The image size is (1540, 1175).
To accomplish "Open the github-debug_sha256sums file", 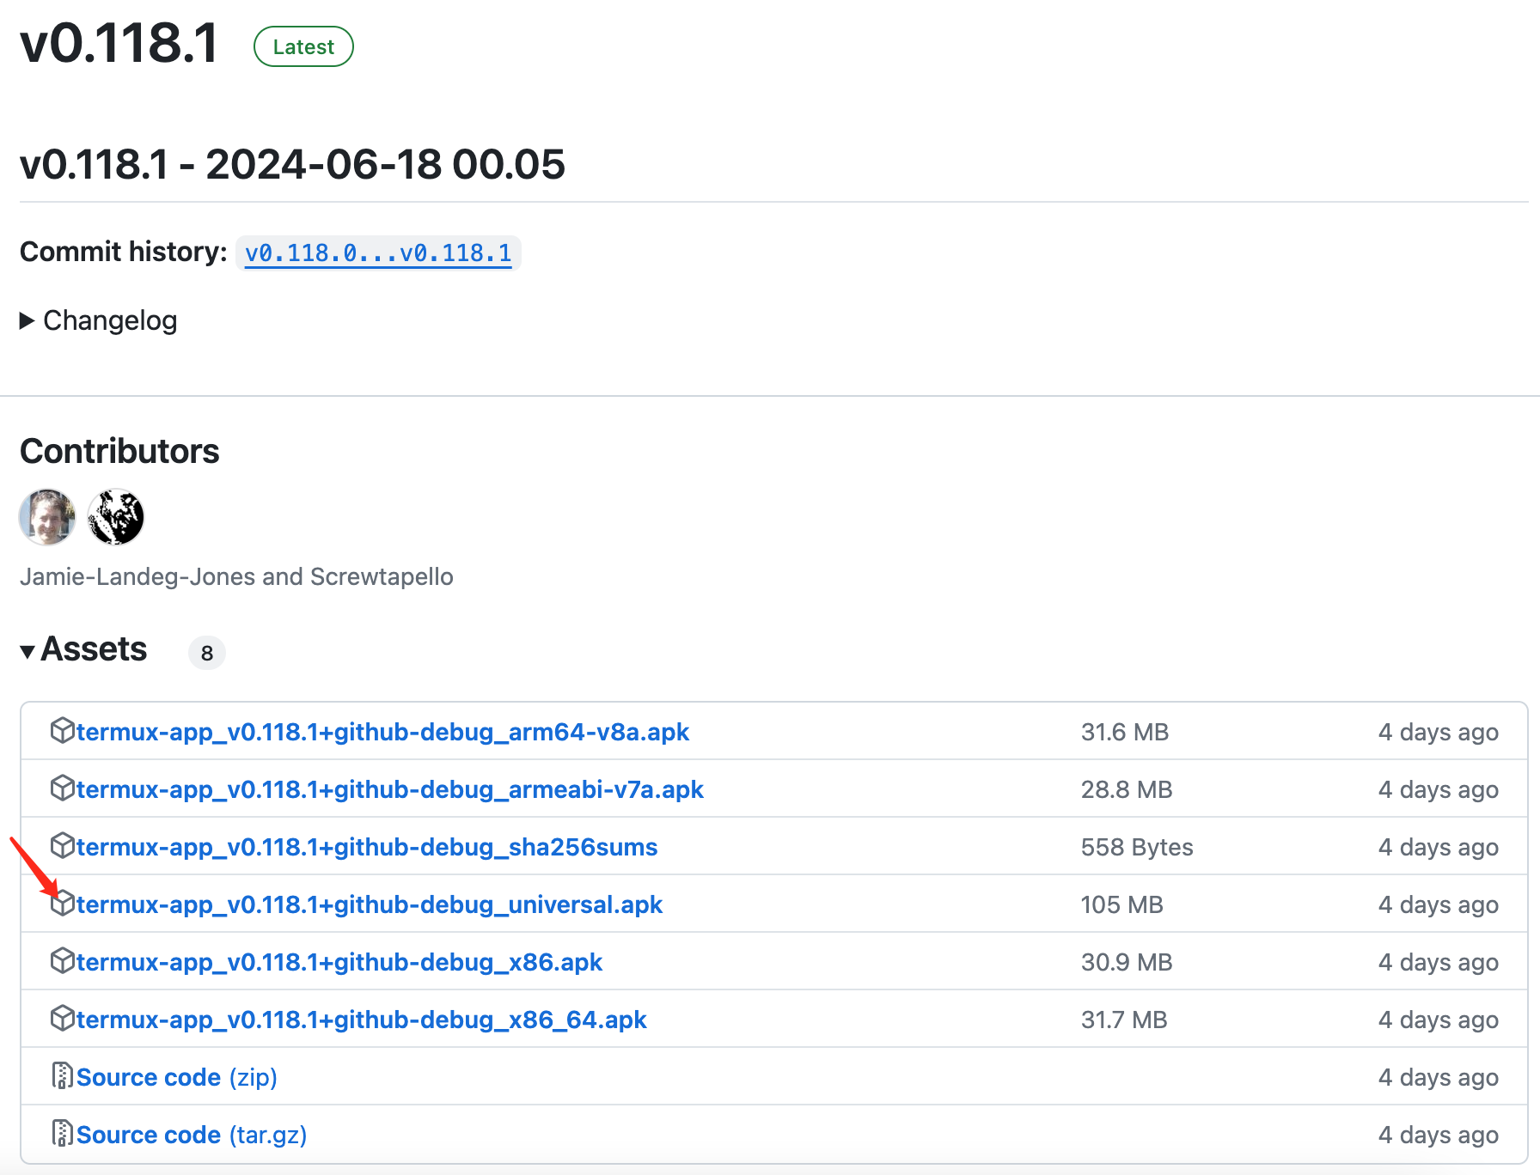I will 367,847.
